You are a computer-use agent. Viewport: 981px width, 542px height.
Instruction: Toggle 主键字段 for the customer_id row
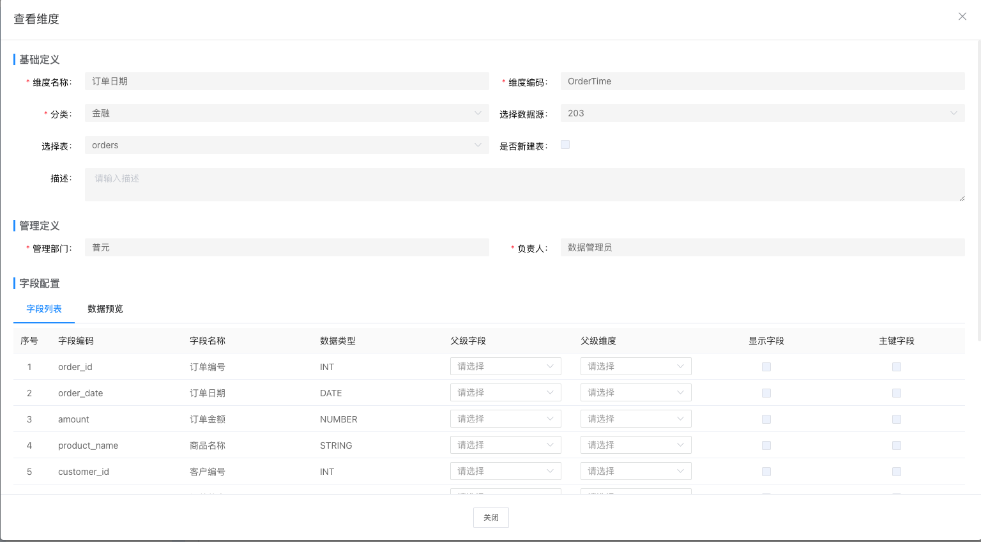[x=896, y=472]
